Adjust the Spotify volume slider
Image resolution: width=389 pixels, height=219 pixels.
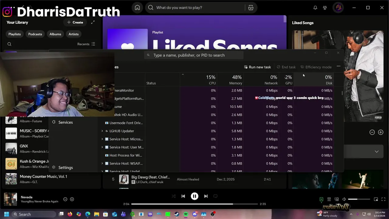pos(359,199)
